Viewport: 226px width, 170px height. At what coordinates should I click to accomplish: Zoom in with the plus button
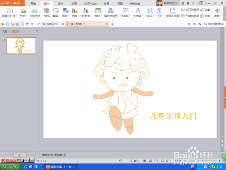(220, 161)
